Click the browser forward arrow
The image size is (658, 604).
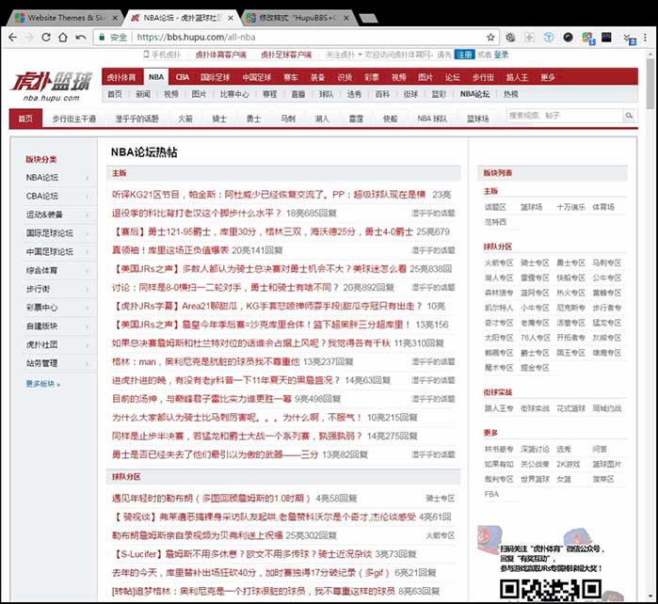tap(29, 38)
